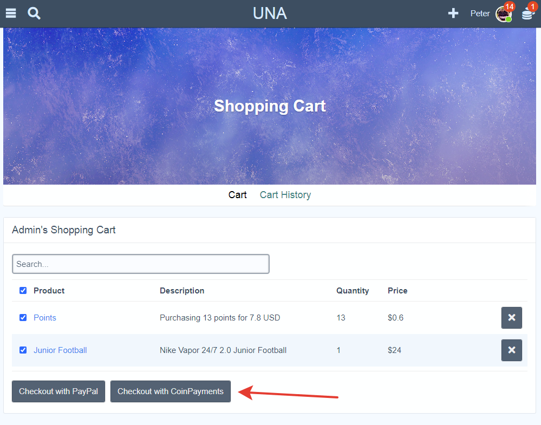Click the cart Search input field
541x425 pixels.
point(140,264)
